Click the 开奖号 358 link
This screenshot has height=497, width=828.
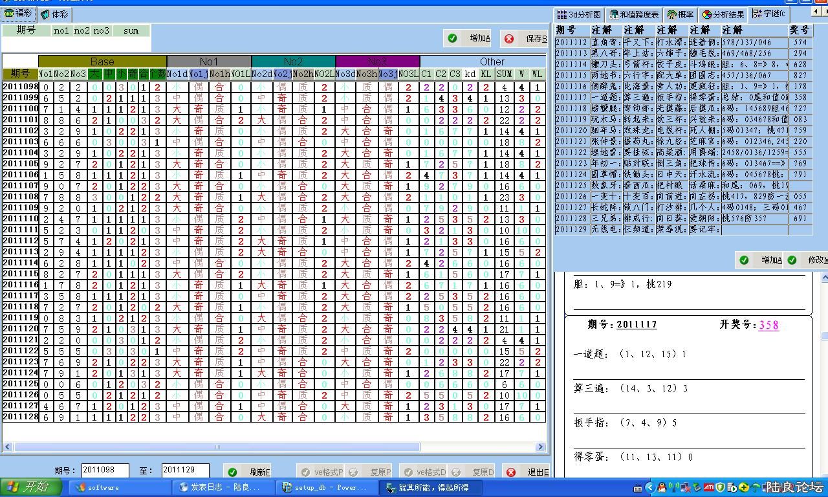[x=768, y=325]
